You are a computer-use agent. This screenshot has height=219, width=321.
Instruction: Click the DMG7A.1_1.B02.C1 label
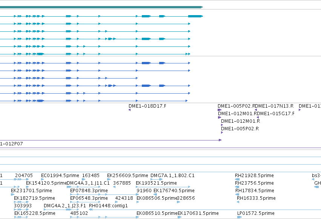(x=172, y=176)
